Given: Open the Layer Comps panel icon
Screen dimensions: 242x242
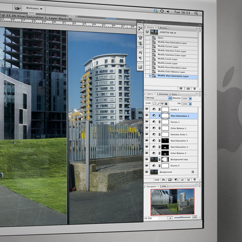Looking at the screenshot, I should pyautogui.click(x=140, y=67).
